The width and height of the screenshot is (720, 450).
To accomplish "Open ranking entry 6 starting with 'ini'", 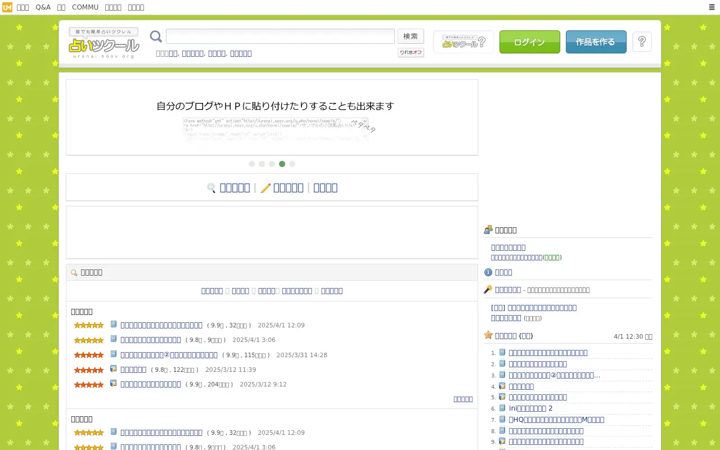I will pos(530,408).
